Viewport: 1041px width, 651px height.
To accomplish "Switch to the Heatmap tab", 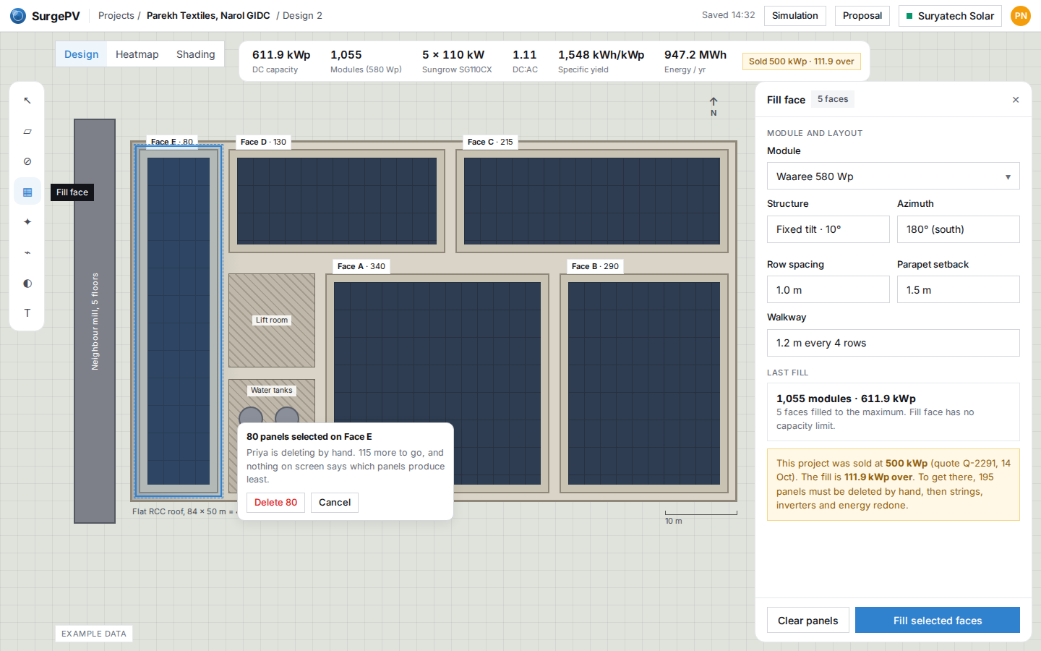I will pyautogui.click(x=137, y=54).
